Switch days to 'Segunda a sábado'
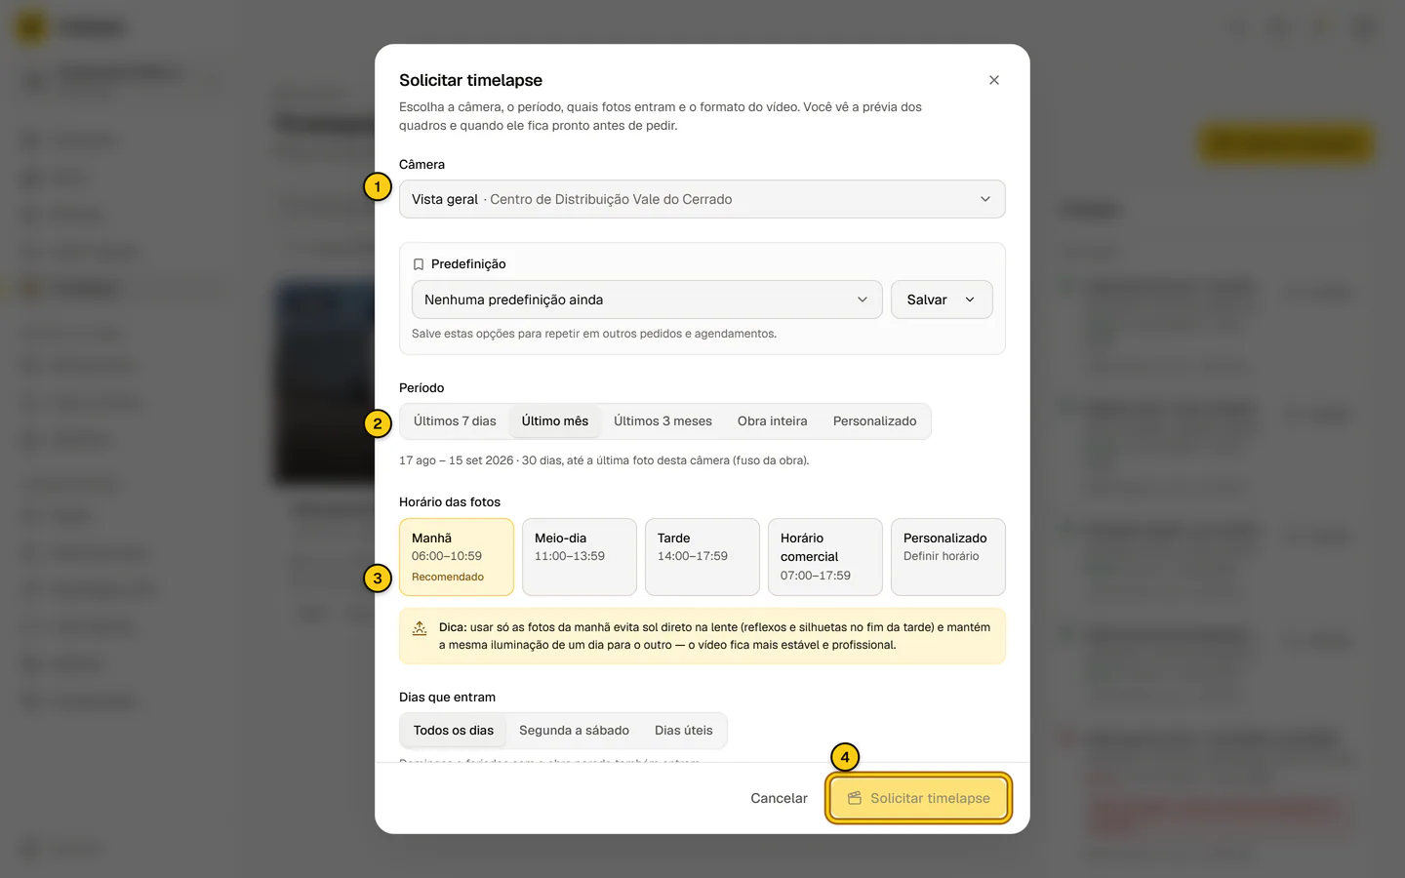1405x878 pixels. [574, 731]
